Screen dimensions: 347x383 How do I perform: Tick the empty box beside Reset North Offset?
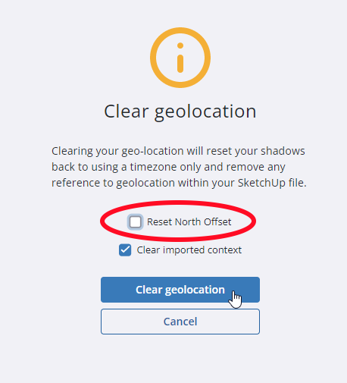click(x=135, y=222)
